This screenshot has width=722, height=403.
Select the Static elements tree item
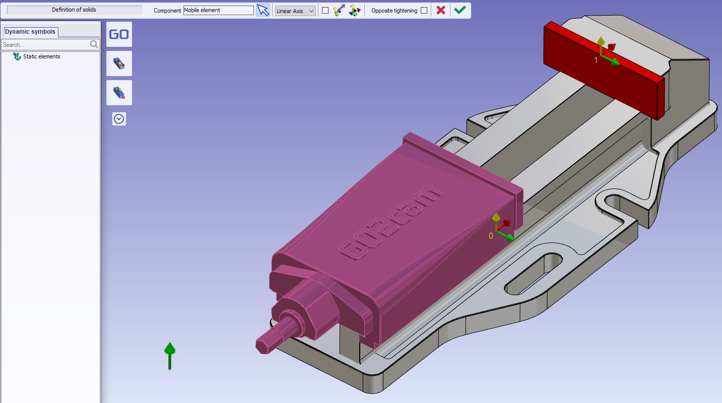[x=41, y=56]
